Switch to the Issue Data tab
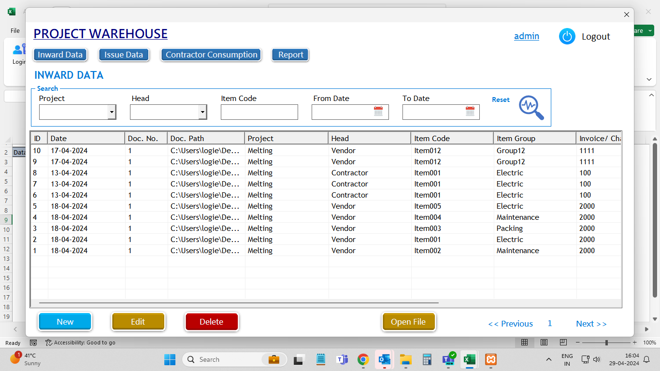 point(124,55)
